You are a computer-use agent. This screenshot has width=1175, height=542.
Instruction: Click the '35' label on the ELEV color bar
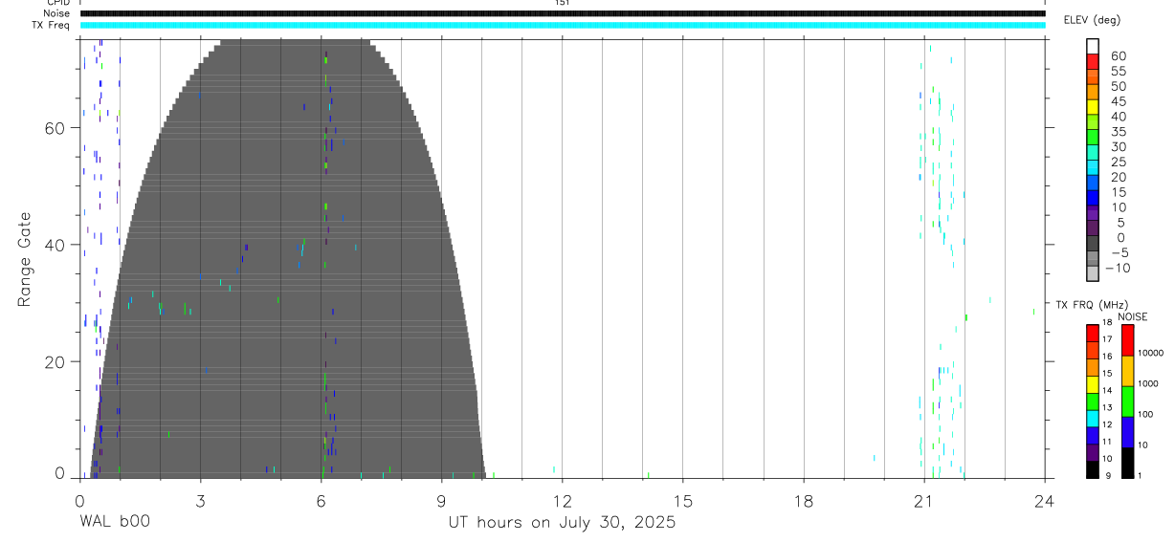pos(1118,132)
